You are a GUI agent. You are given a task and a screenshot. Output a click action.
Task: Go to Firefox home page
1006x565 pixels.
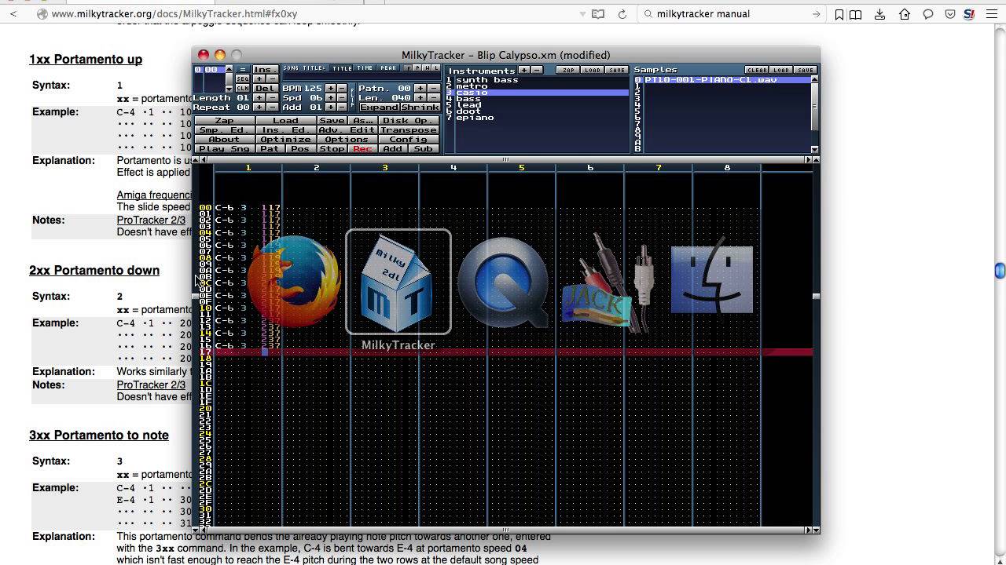coord(905,14)
